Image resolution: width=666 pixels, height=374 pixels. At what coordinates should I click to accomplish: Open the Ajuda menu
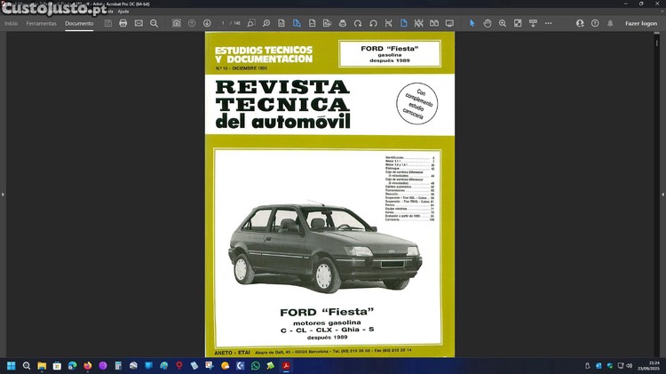click(123, 11)
